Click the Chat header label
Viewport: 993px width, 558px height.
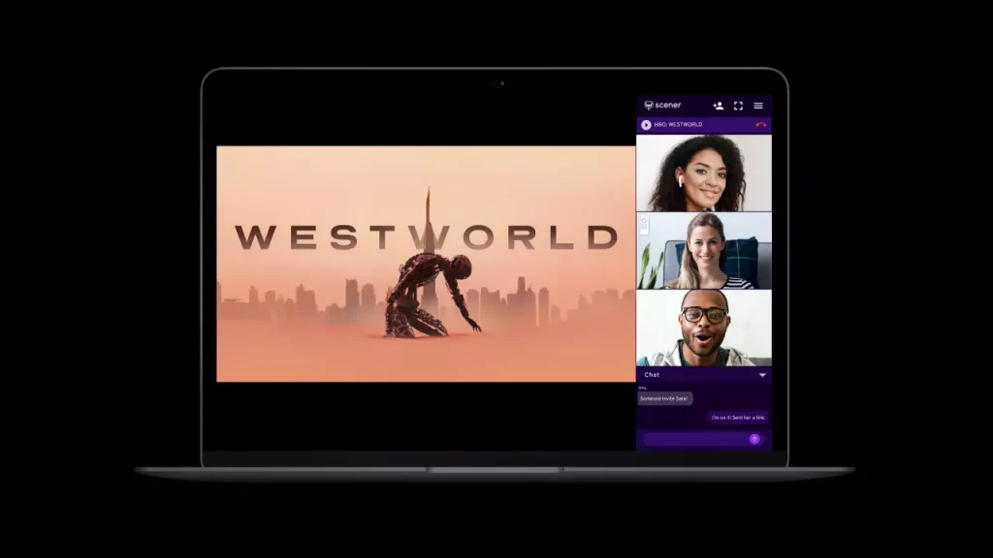(x=652, y=375)
